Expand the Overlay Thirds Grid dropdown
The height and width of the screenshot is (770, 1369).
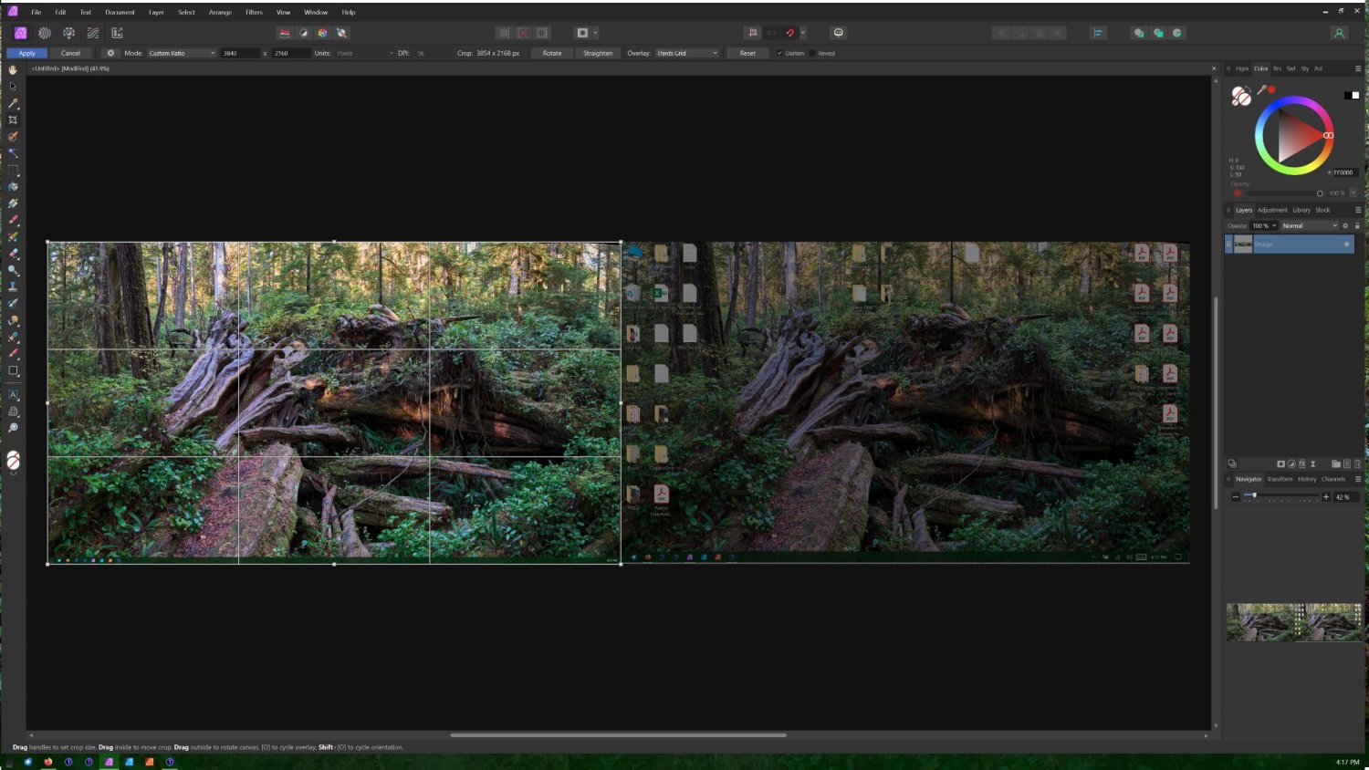pos(687,53)
